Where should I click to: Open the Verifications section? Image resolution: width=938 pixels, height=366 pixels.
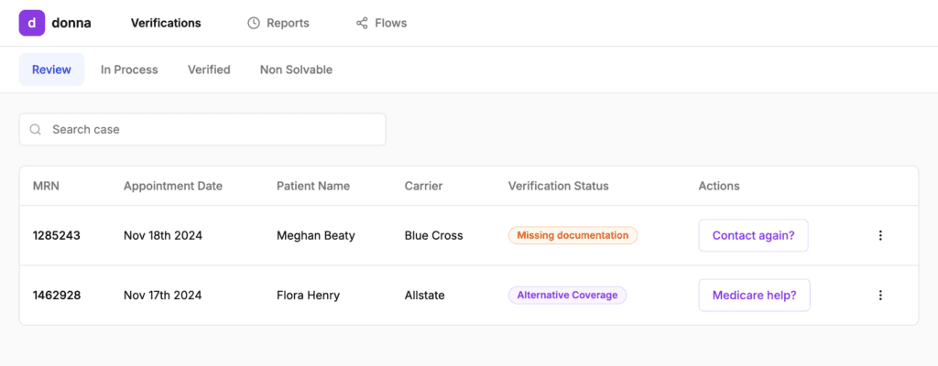click(166, 23)
